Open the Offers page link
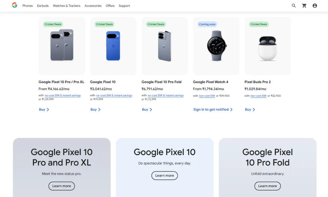This screenshot has width=328, height=197. pos(110,6)
